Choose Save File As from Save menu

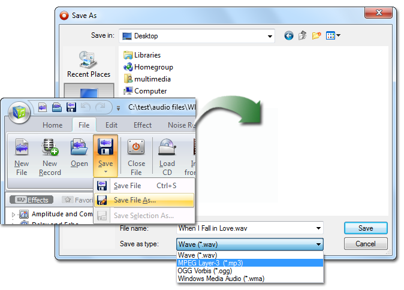[135, 200]
